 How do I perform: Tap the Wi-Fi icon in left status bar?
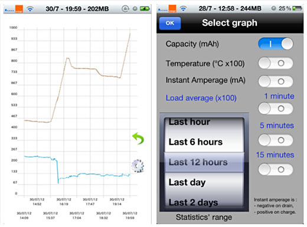click(30, 9)
